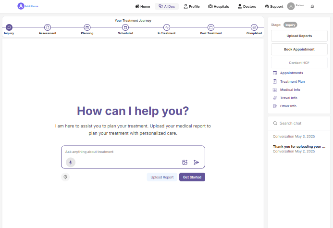Open the Treatment Plan link
The image size is (333, 228).
click(293, 81)
